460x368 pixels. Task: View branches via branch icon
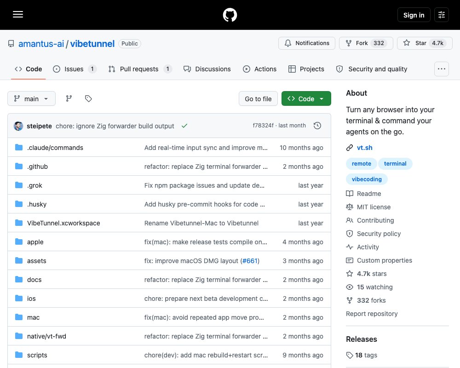click(x=69, y=98)
